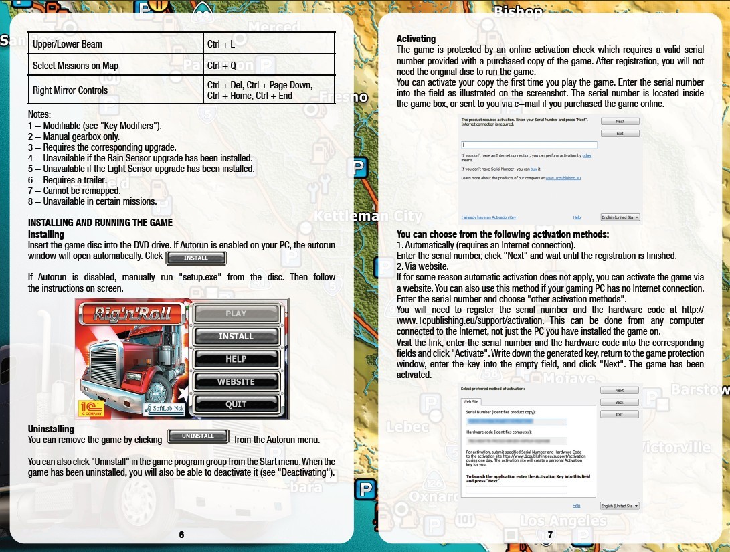The image size is (730, 552).
Task: Click the Rig'n'Roll logo in the autorun menu
Action: (x=132, y=313)
